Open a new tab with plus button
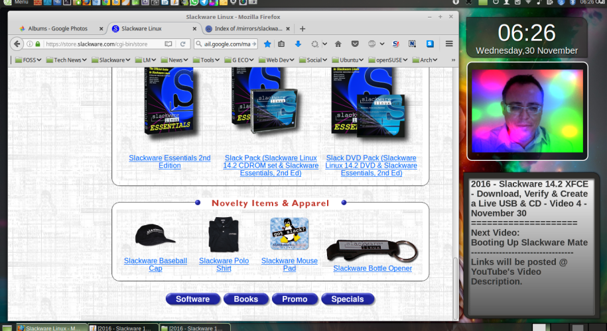The width and height of the screenshot is (607, 331). pos(303,28)
